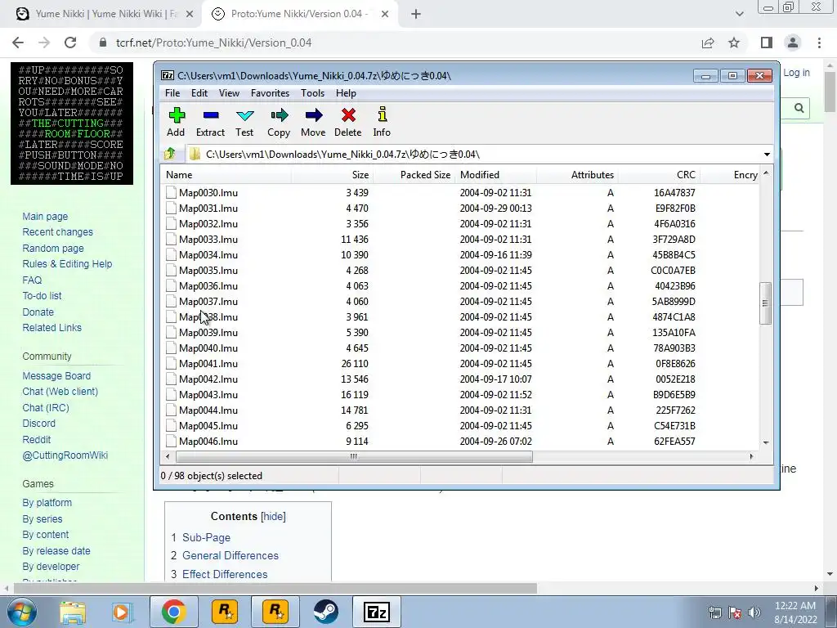Click the Log in link
This screenshot has width=837, height=628.
click(796, 73)
